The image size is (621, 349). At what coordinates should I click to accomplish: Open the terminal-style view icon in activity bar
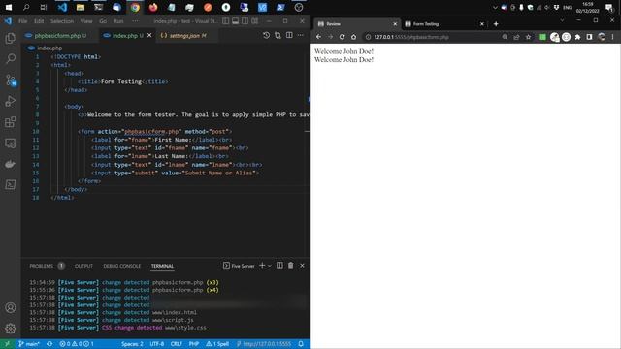11,184
